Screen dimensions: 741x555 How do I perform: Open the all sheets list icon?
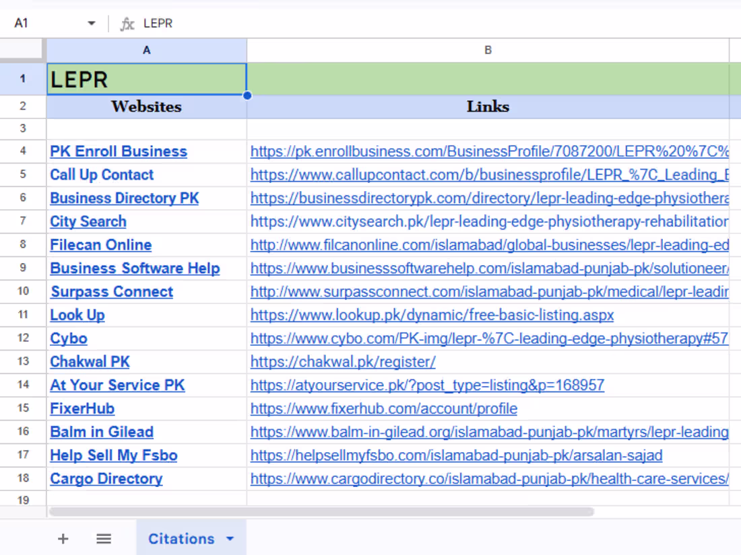(103, 538)
